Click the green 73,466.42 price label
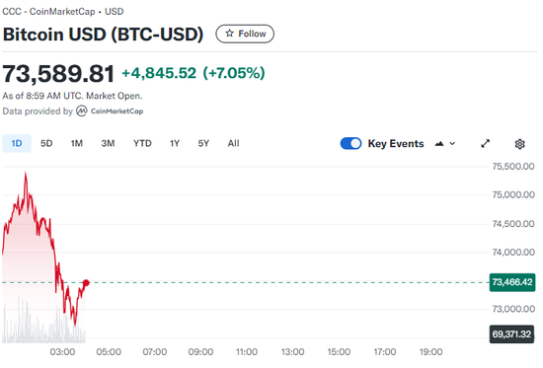Screen dimensions: 543x368 (x=512, y=282)
